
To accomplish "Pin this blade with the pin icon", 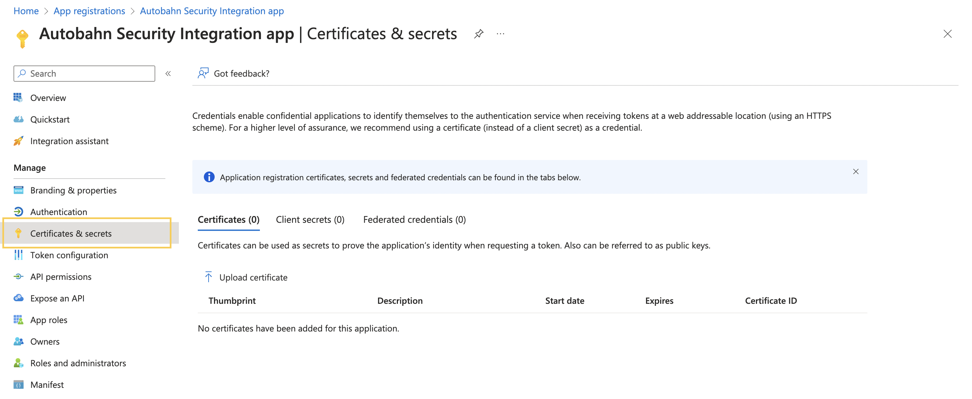I will tap(479, 34).
